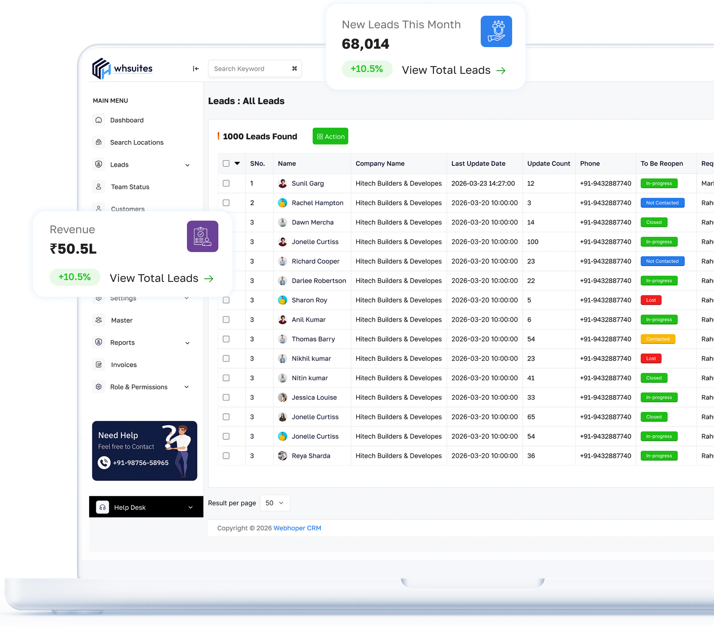Viewport: 714px width, 627px height.
Task: Click the blue New Leads magnet icon
Action: [x=496, y=31]
